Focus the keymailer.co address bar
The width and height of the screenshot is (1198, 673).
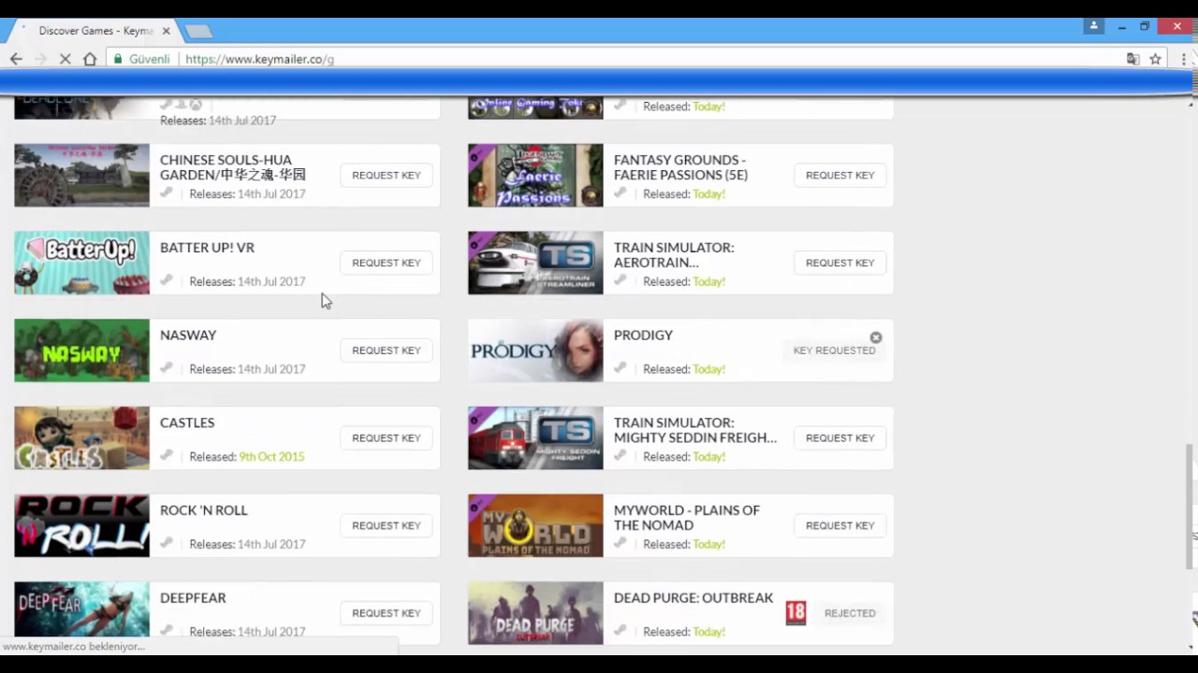pyautogui.click(x=608, y=59)
